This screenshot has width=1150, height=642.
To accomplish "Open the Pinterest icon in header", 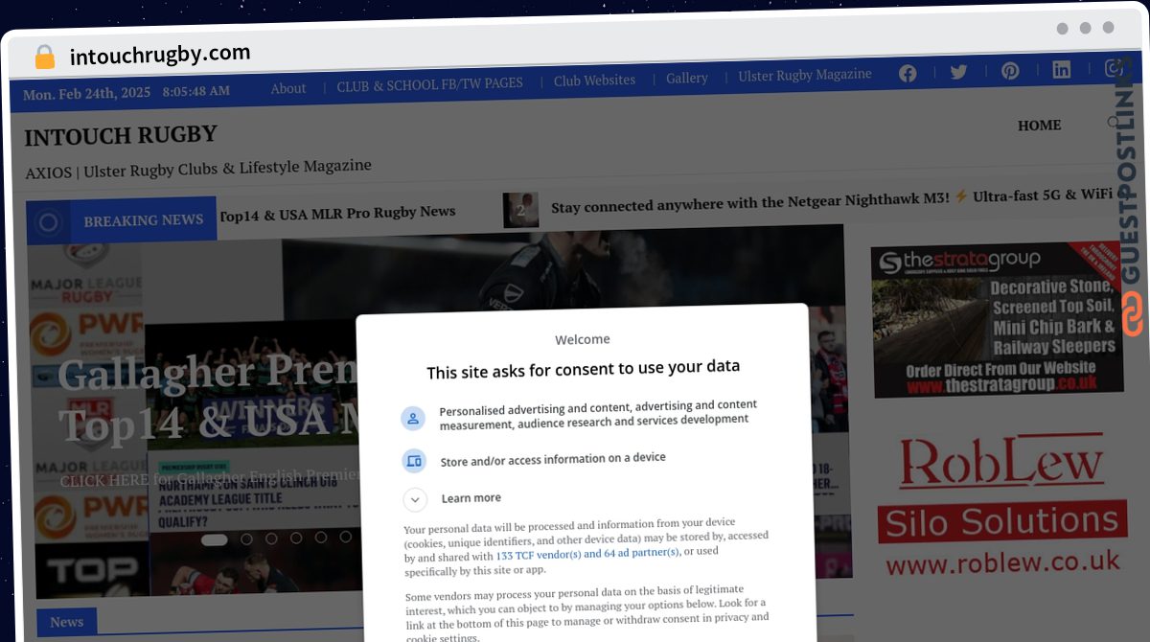I will tap(1010, 71).
